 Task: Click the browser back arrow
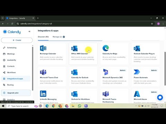[3, 24]
